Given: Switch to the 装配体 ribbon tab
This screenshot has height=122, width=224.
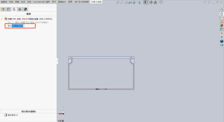Looking at the screenshot, I should pos(4,2).
